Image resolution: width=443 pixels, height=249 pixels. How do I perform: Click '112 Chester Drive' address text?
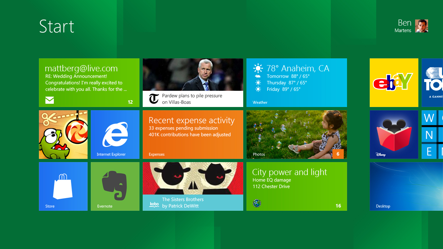click(271, 186)
